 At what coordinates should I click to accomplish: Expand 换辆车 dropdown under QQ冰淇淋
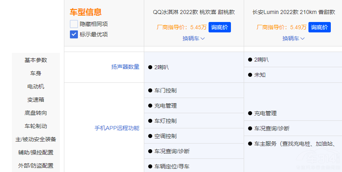(194, 38)
